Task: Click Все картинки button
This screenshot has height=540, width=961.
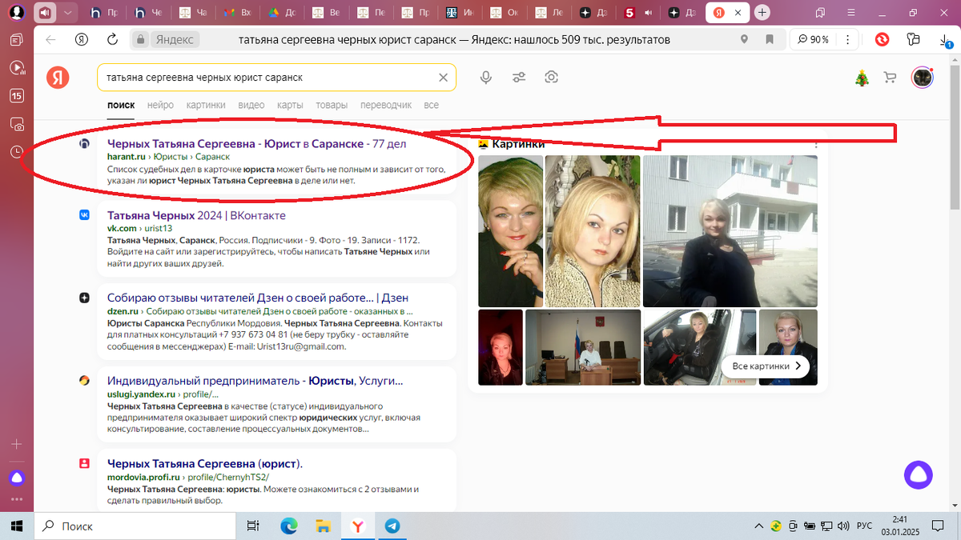Action: point(766,366)
